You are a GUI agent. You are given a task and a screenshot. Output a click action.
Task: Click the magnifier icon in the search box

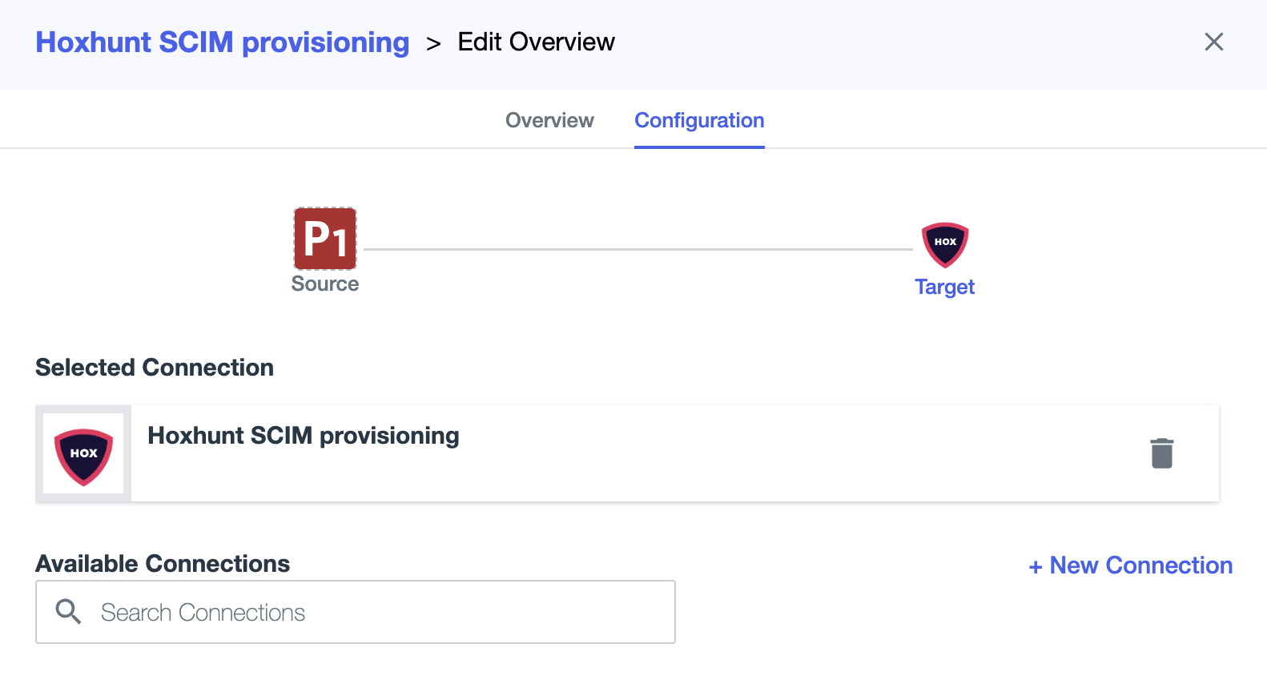click(68, 612)
